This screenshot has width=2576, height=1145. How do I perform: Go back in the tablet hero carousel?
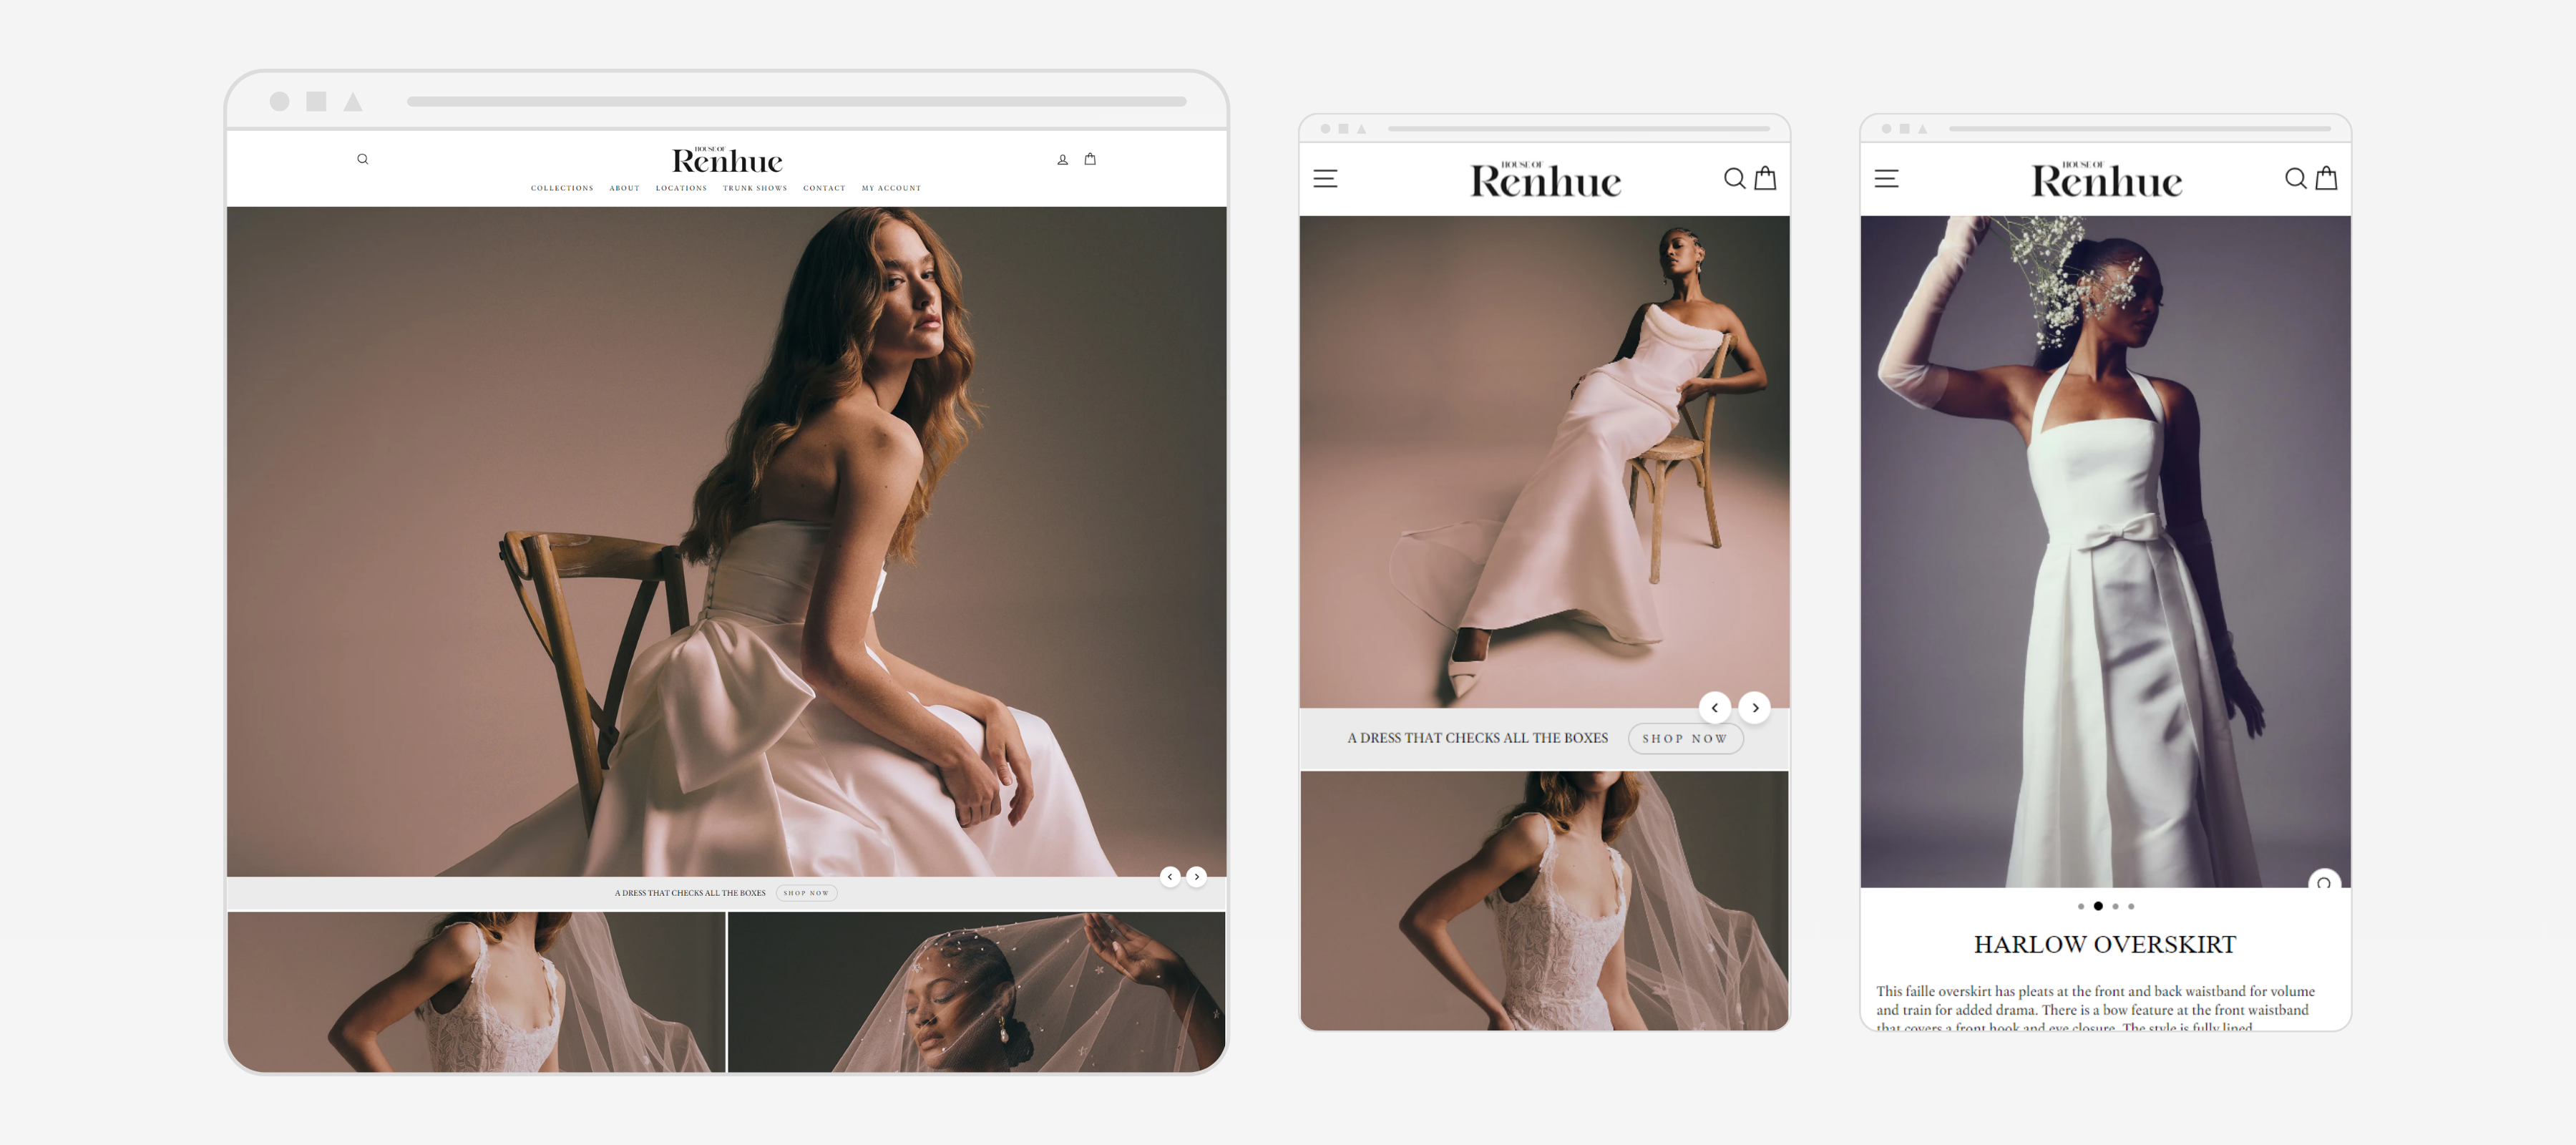pos(1715,708)
